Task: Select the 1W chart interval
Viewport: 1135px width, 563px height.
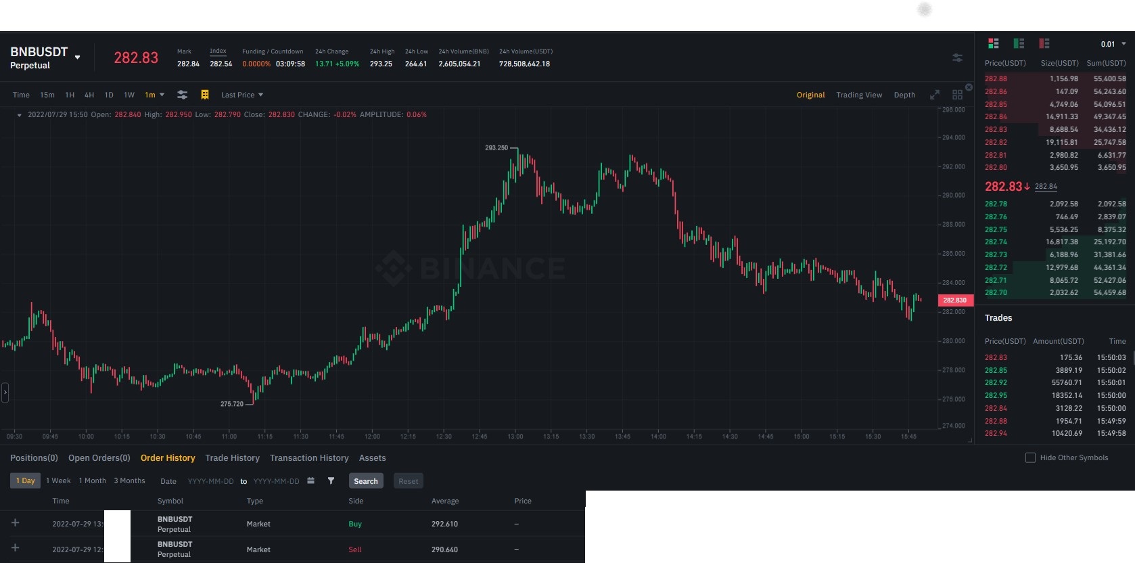Action: pos(129,95)
